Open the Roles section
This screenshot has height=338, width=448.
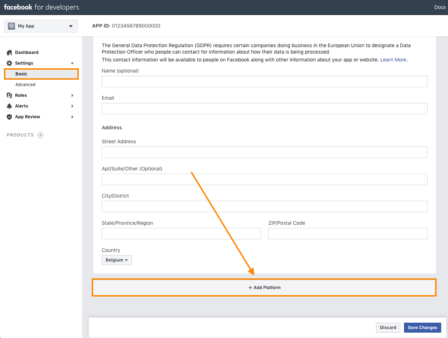tap(21, 95)
